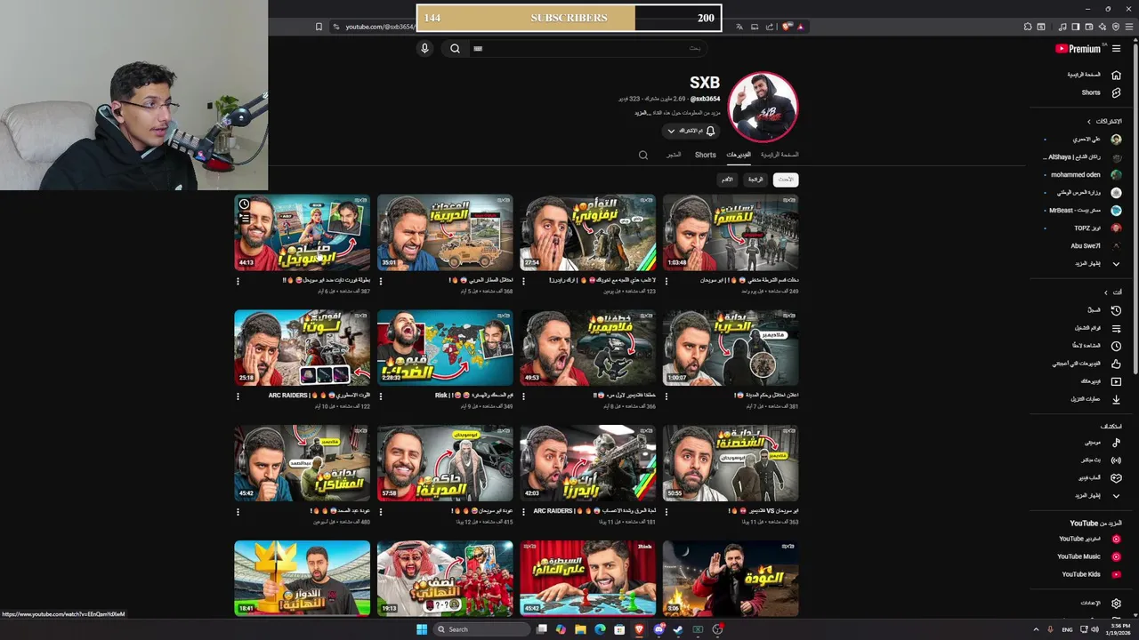Open the YouTube hamburger guide menu
The image size is (1139, 640).
[x=1116, y=49]
